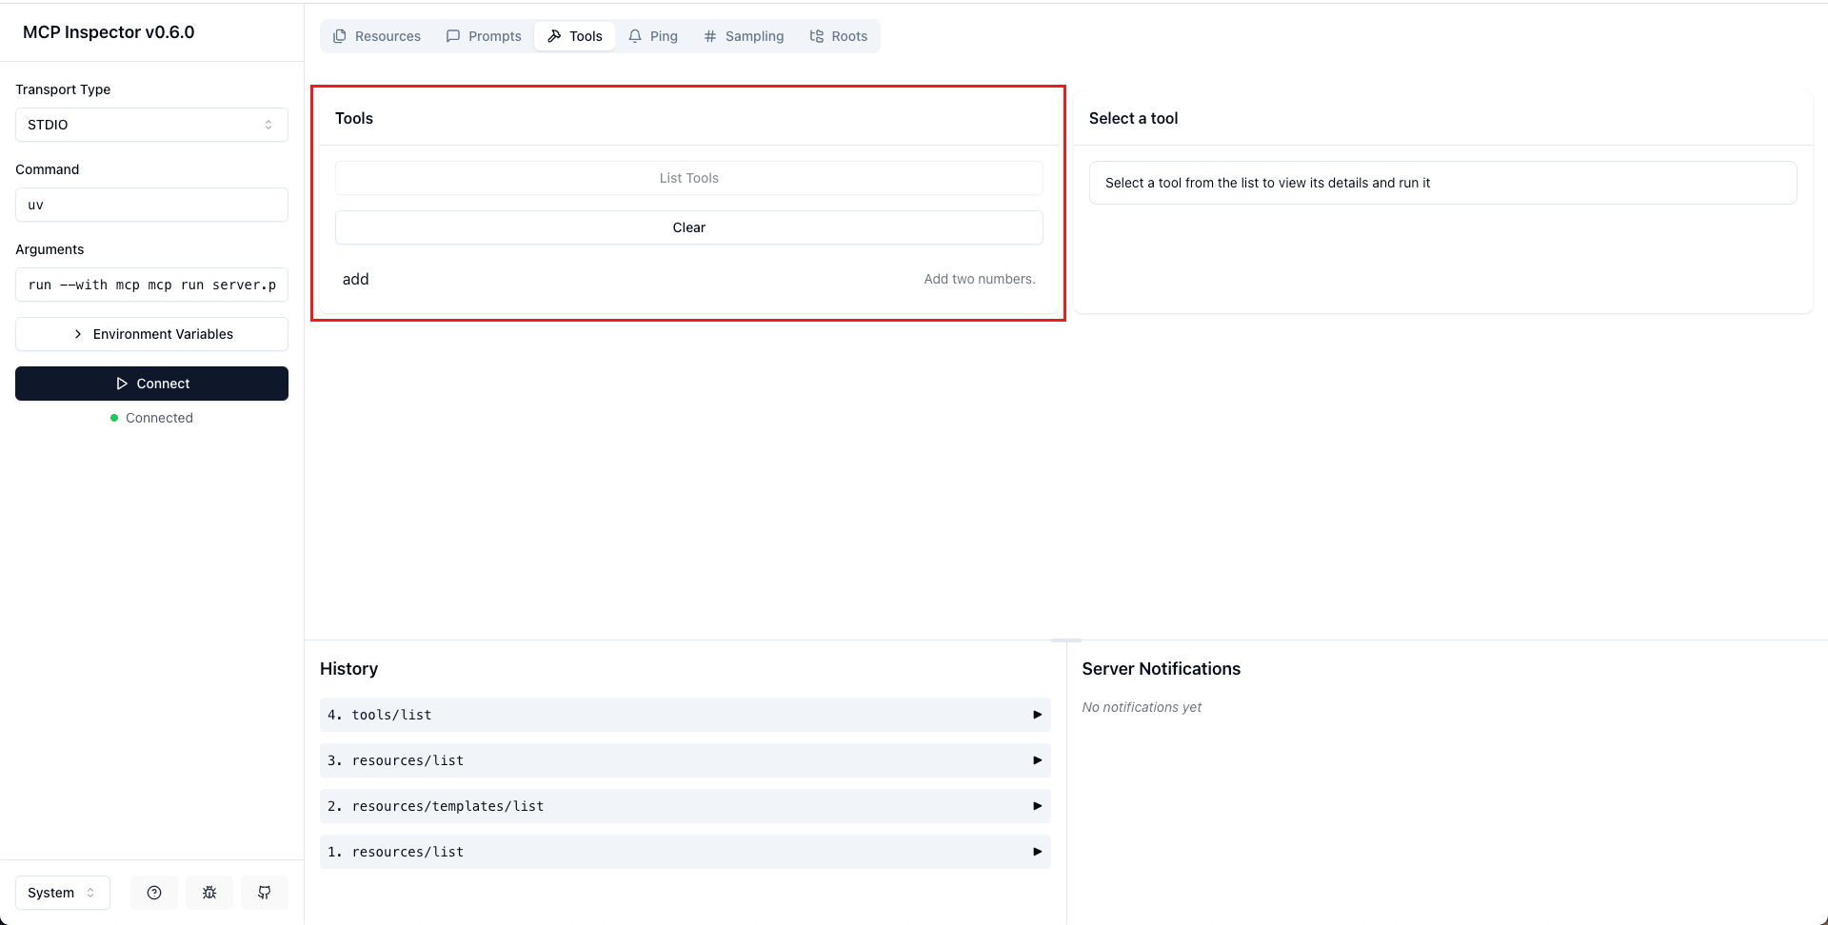1828x925 pixels.
Task: Open the help icon in bottom bar
Action: pos(154,893)
